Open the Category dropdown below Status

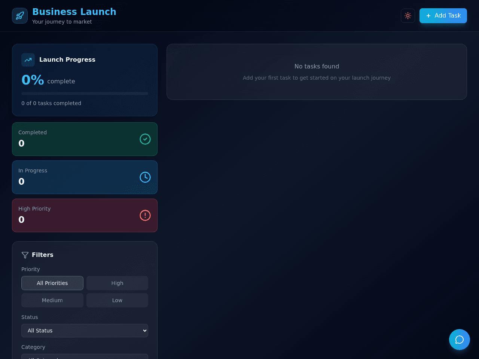pyautogui.click(x=85, y=356)
